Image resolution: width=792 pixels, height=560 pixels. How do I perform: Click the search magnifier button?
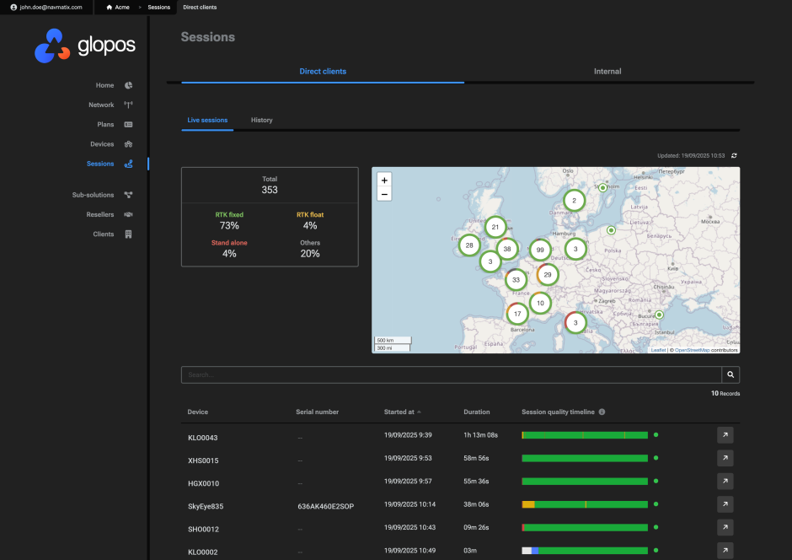pos(730,374)
